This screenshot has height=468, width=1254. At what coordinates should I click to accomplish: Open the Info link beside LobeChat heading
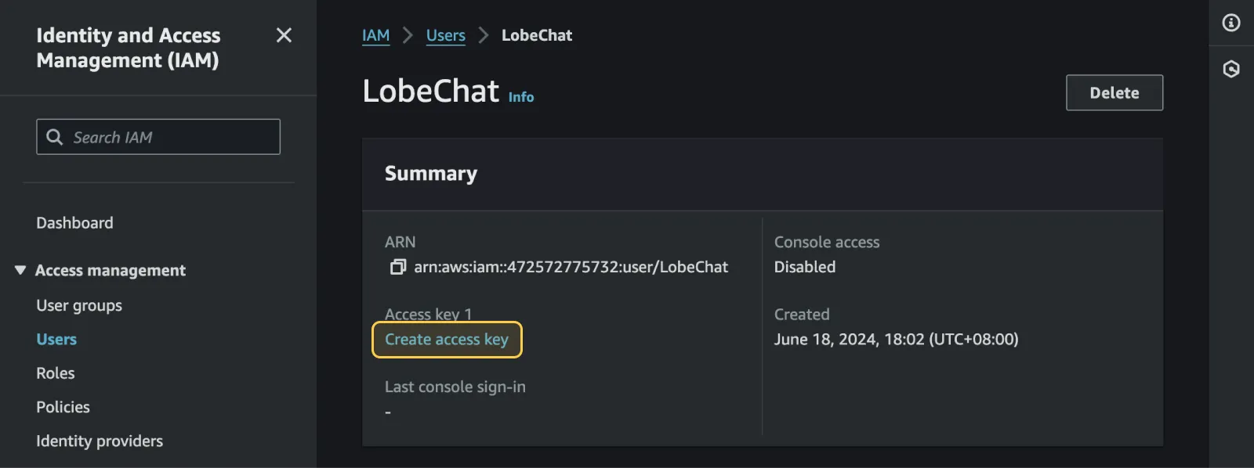click(520, 96)
